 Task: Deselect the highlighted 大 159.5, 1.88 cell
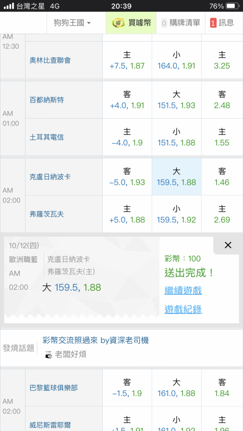pyautogui.click(x=177, y=177)
